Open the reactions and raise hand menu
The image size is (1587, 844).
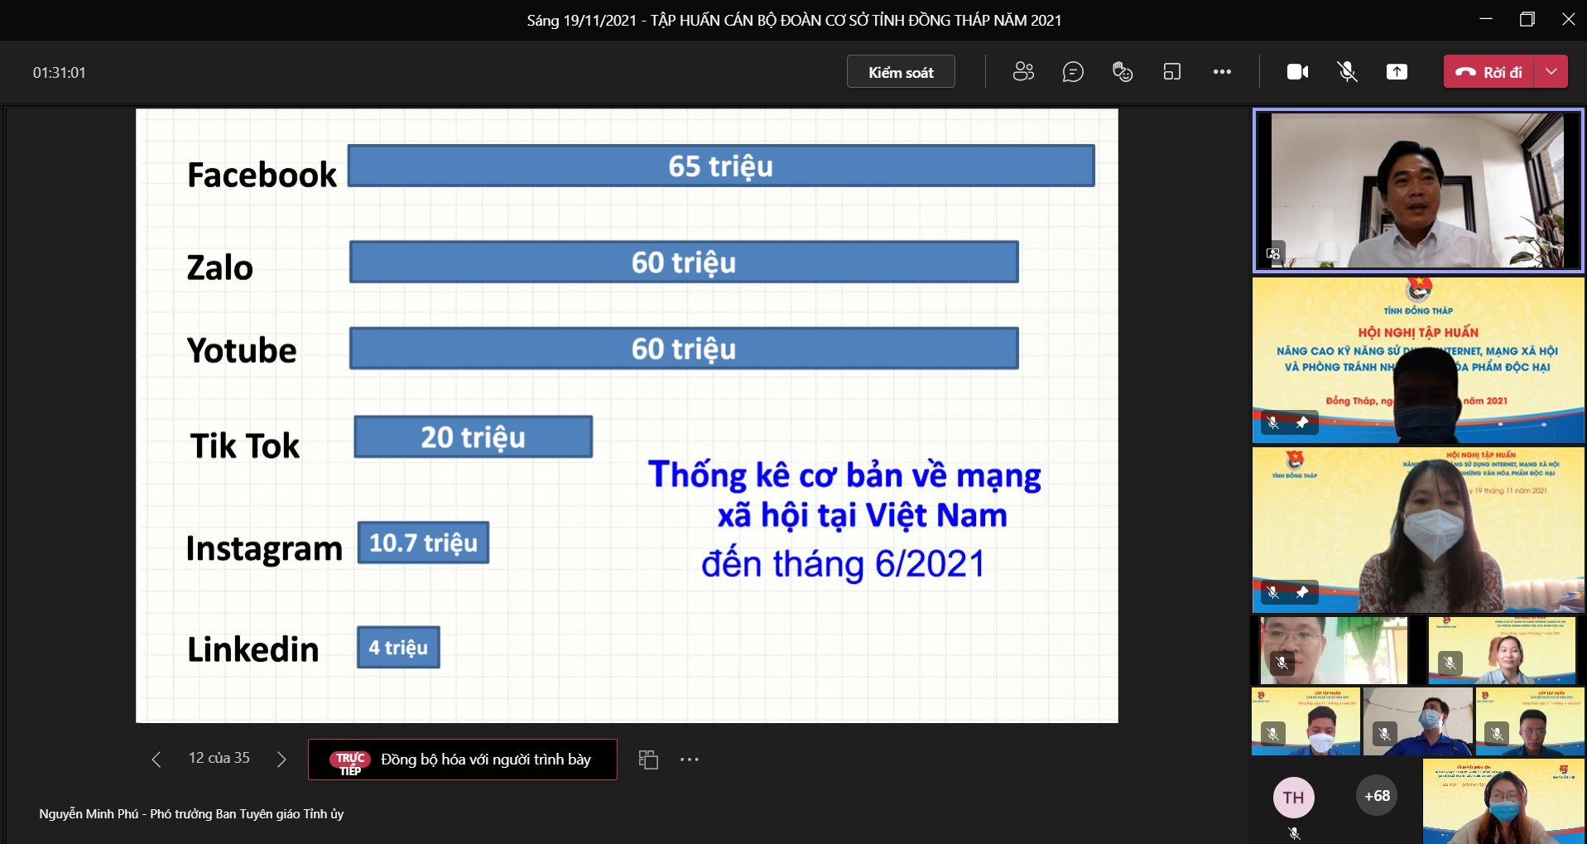click(1123, 72)
